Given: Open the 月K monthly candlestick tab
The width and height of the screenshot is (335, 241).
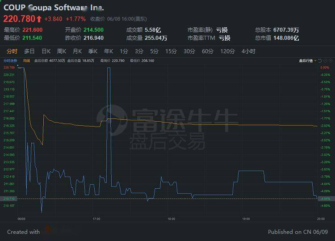Looking at the screenshot, I should coord(77,51).
